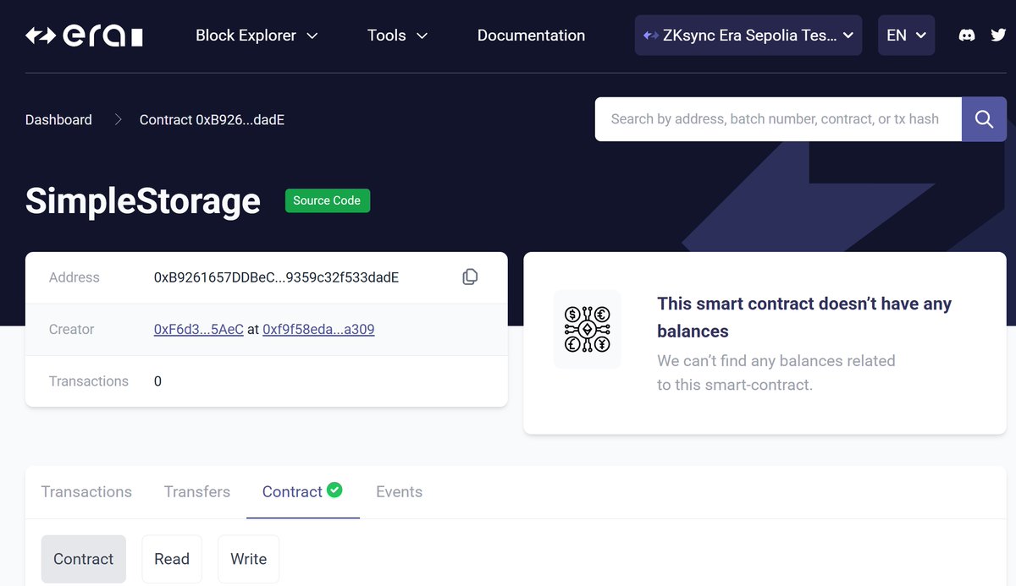This screenshot has height=586, width=1016.
Task: Click the breadcrumb chevron separator
Action: coord(118,120)
